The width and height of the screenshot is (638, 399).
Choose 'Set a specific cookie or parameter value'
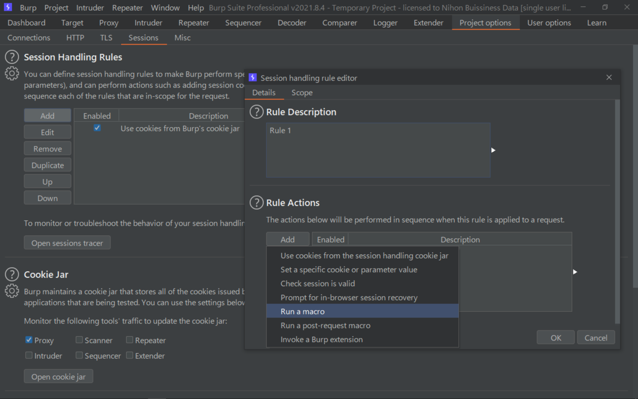(x=363, y=270)
